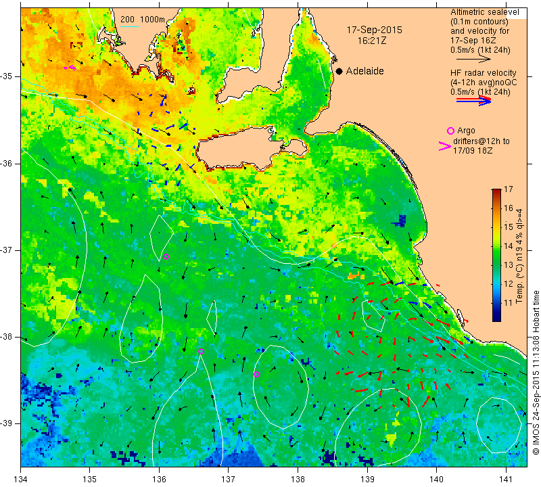The height and width of the screenshot is (487, 541).
Task: Click the -39 latitude axis label
Action: tap(6, 423)
